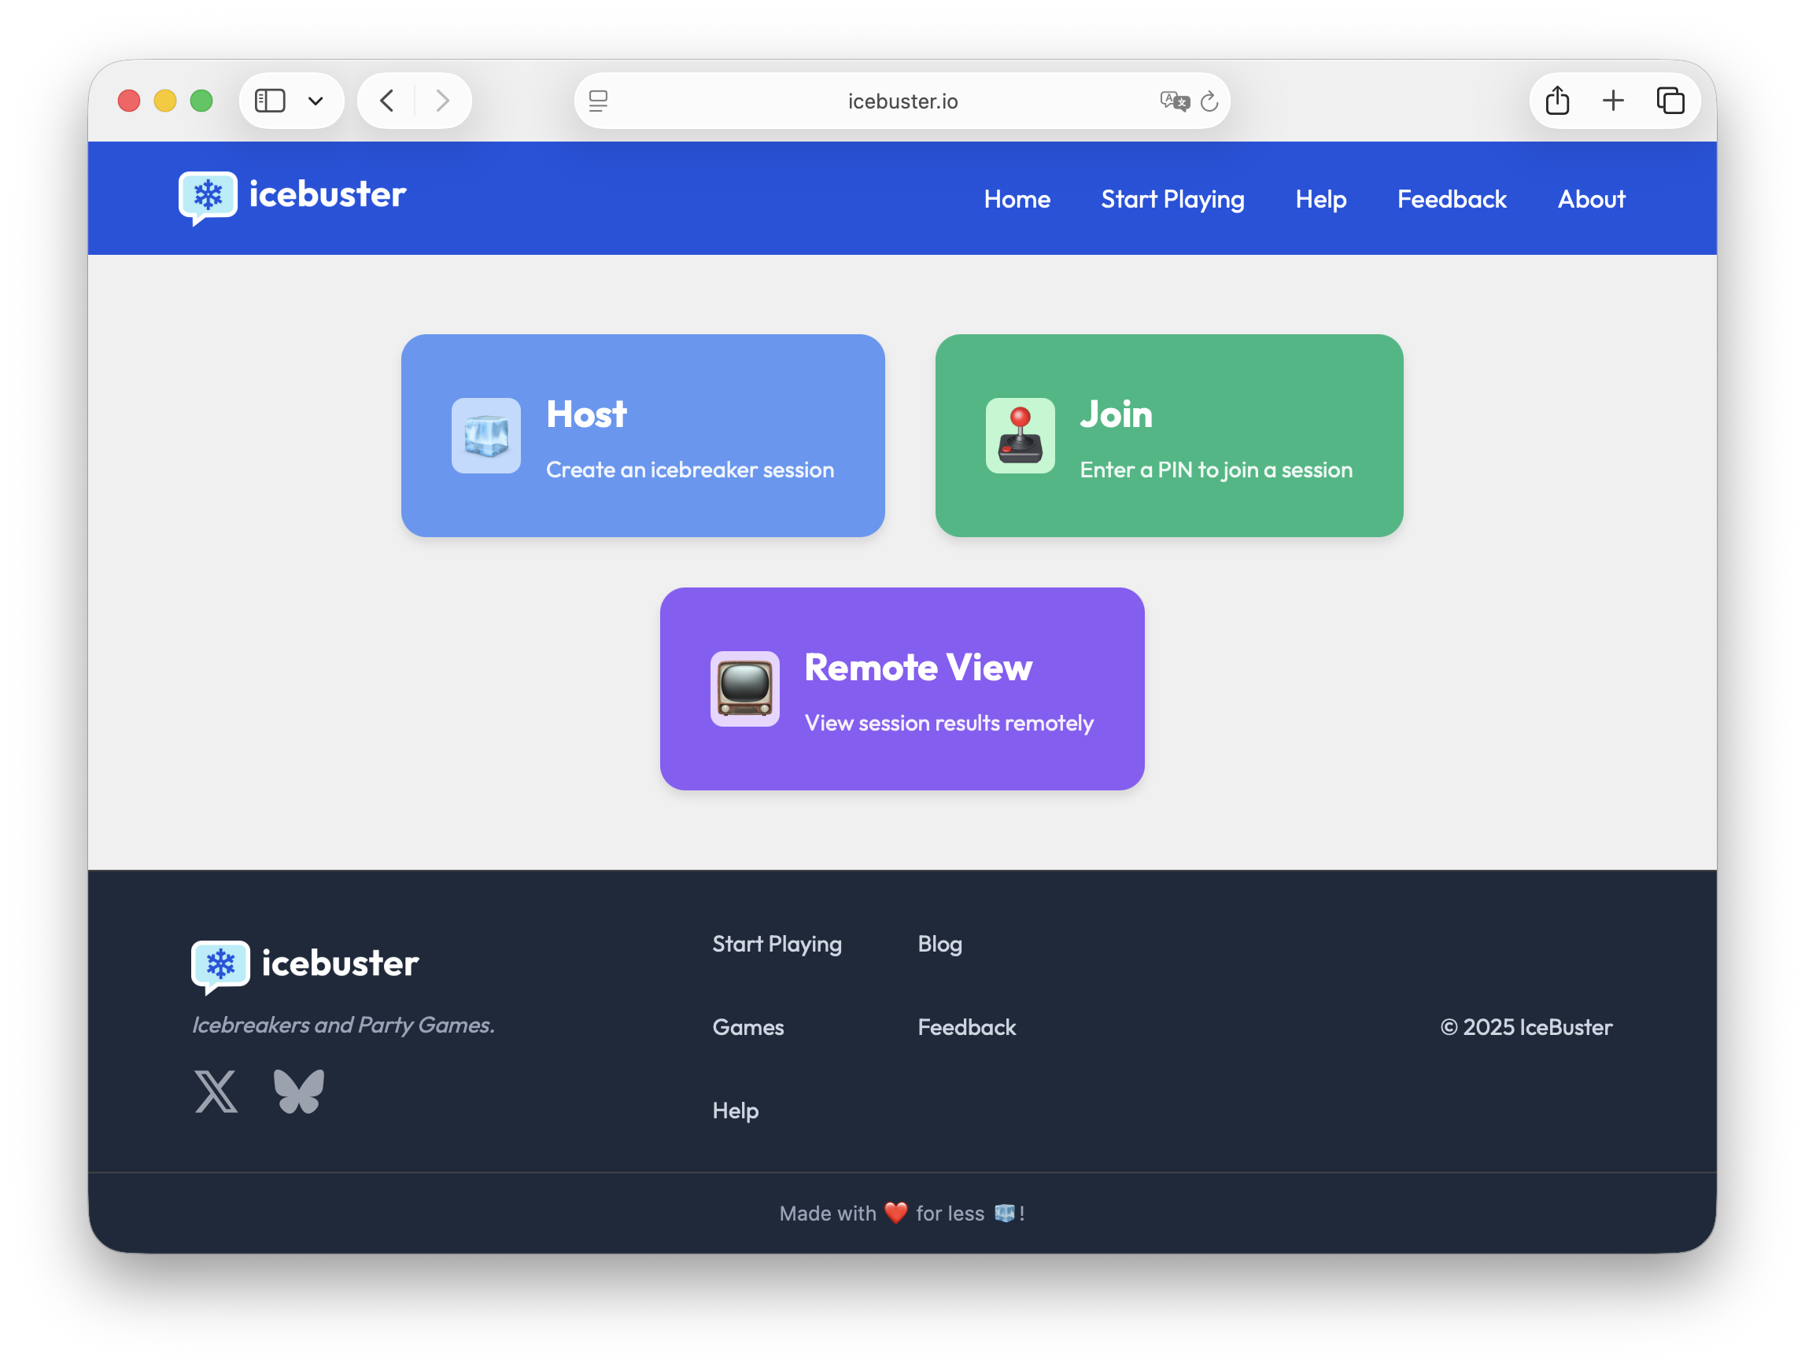Screen dimensions: 1805x1370
Task: Open the Bluesky butterfly link
Action: coord(299,1091)
